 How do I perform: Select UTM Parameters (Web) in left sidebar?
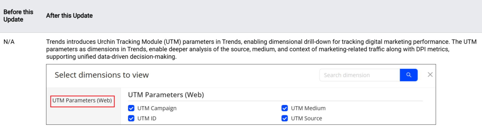click(x=82, y=100)
